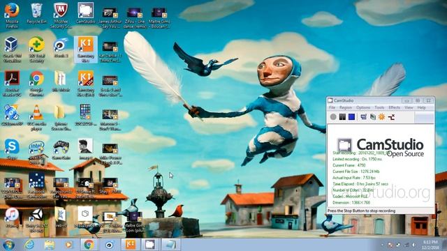Select the phone home-screen screenshot file on desktop
The height and width of the screenshot is (251, 447).
coord(85,115)
